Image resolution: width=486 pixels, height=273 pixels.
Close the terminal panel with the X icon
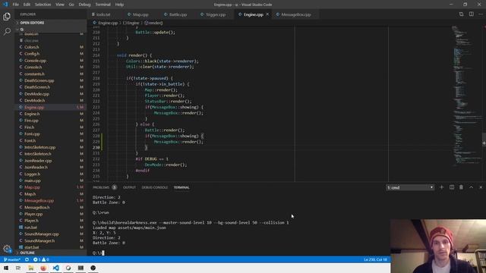point(481,187)
